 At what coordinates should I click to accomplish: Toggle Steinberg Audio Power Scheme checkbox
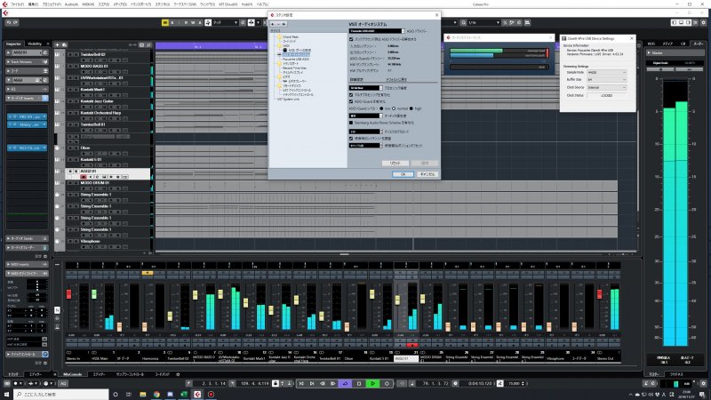(x=351, y=122)
